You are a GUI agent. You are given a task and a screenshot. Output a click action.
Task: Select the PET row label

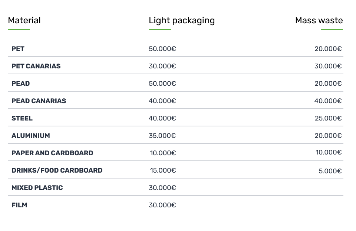pyautogui.click(x=18, y=49)
